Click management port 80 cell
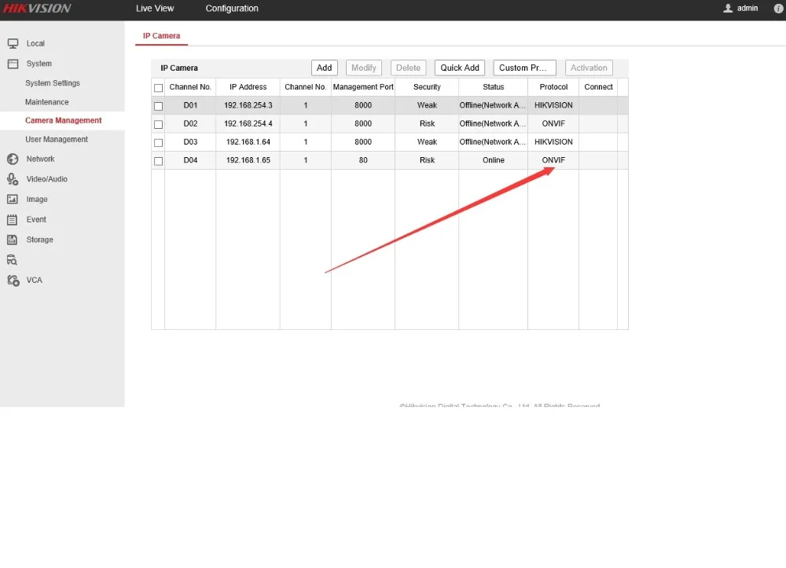This screenshot has width=786, height=568. [363, 160]
